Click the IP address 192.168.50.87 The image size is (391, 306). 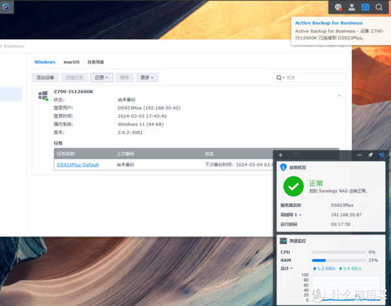coord(346,215)
